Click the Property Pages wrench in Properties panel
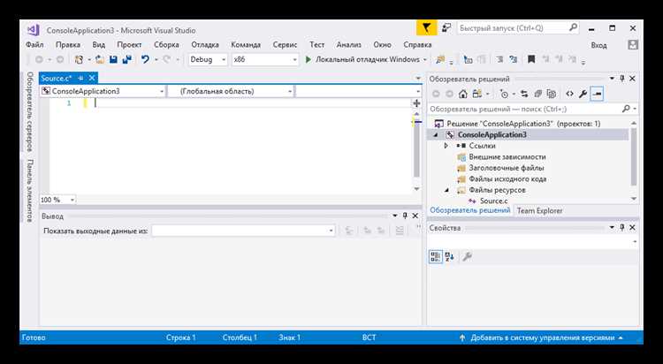Screen dimensions: 663x364 click(x=468, y=256)
